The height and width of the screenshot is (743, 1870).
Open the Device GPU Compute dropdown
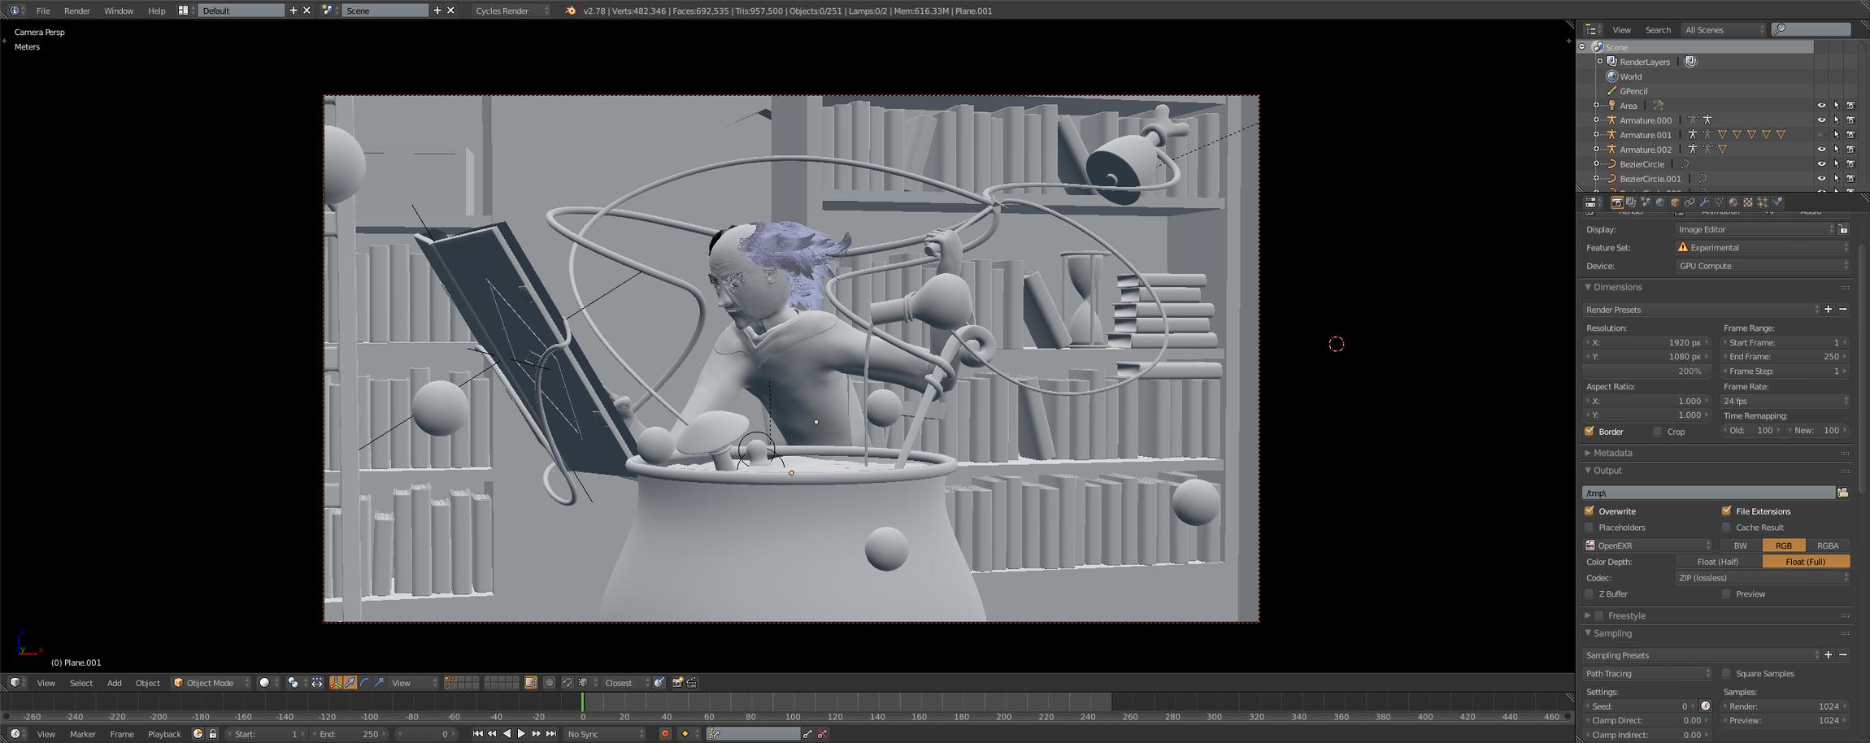pos(1763,266)
